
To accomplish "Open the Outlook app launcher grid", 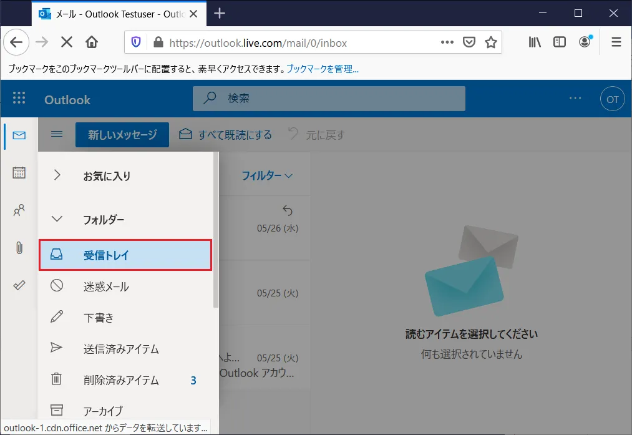I will click(19, 98).
